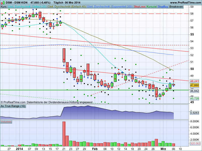Open the Av True Range (10) panel label
Viewport: 202px width, 151px height.
pyautogui.click(x=13, y=106)
